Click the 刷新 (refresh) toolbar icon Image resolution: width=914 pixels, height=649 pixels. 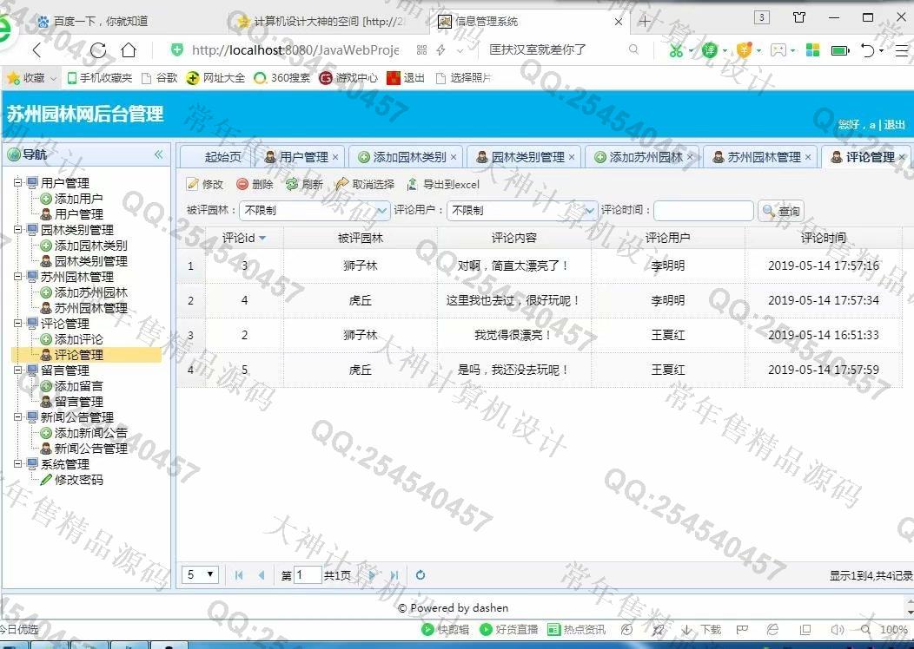tap(292, 184)
